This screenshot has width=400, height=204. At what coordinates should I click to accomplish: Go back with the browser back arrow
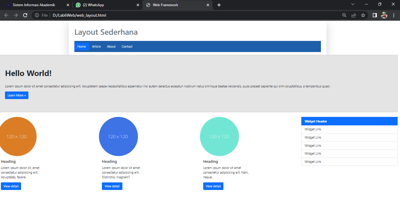point(6,15)
